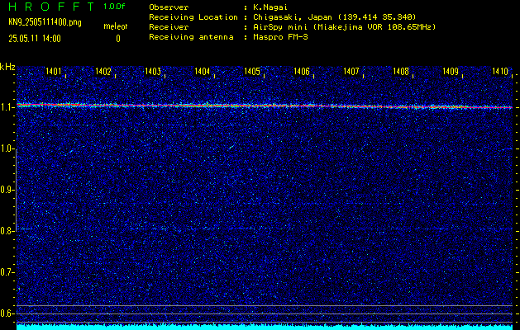The width and height of the screenshot is (520, 330).
Task: Click the meteor count value 0
Action: tap(118, 39)
